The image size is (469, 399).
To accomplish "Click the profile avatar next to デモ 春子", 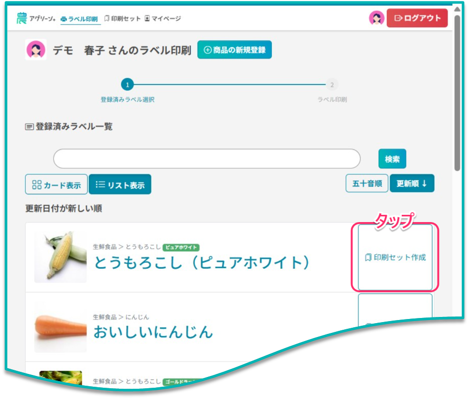I will point(36,50).
